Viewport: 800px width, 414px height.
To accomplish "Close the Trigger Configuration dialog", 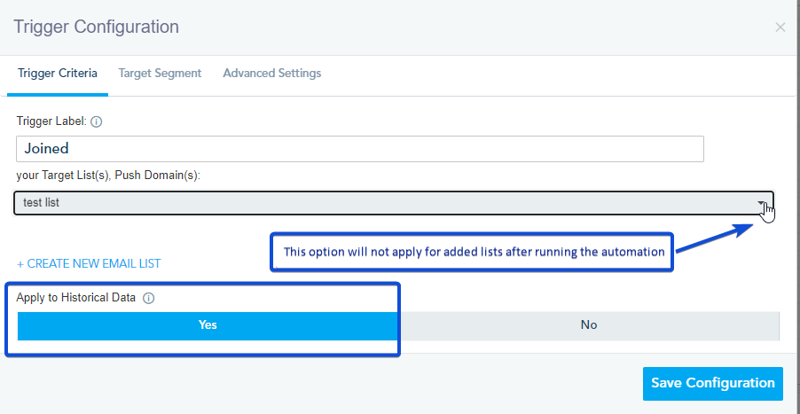I will coord(780,27).
